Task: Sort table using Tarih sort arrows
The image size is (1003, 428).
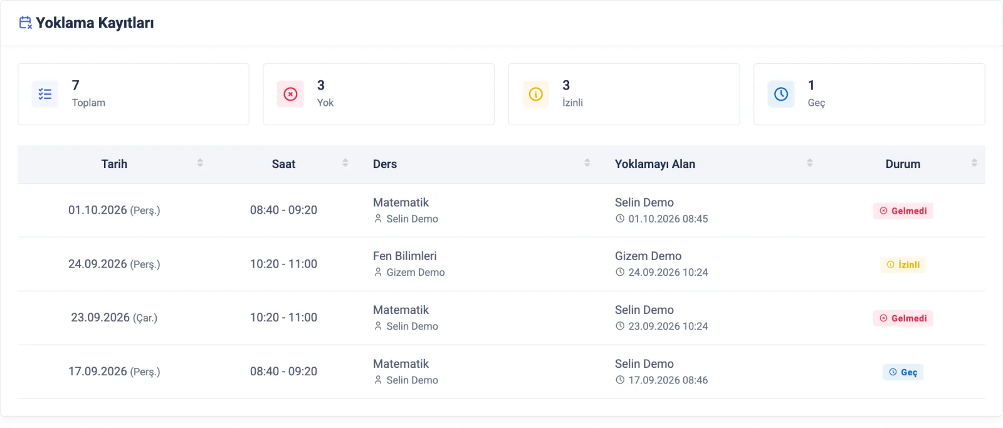Action: (200, 163)
